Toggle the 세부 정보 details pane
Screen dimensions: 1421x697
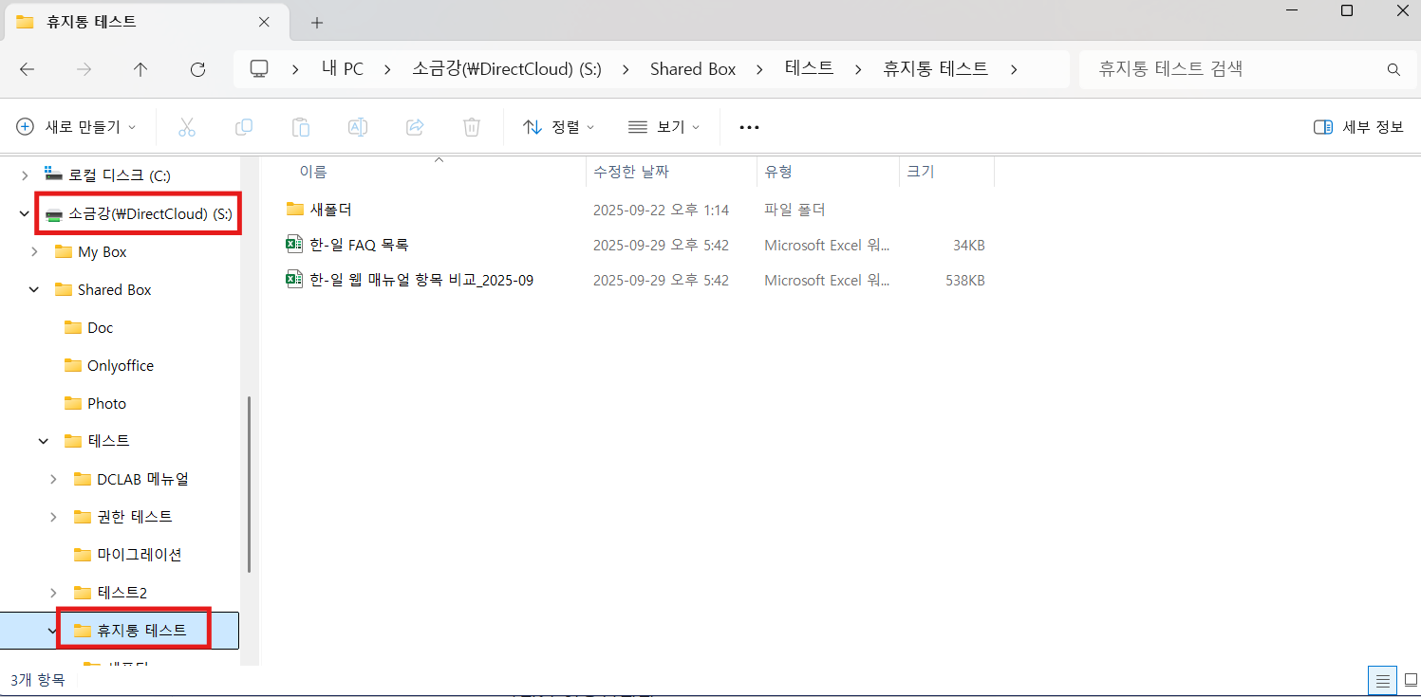click(x=1358, y=127)
